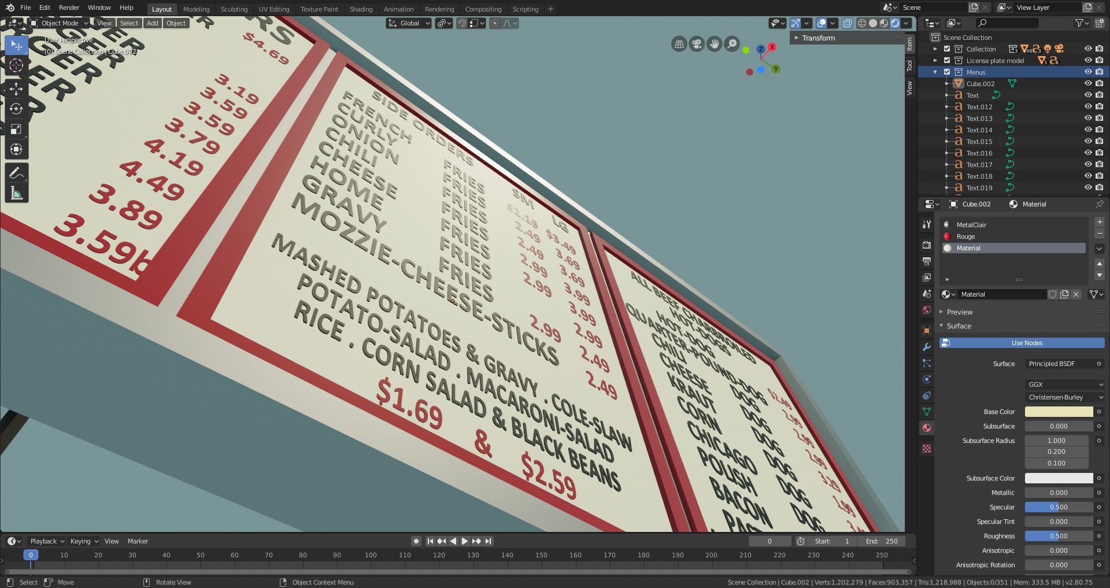
Task: Toggle viewport gizmos button
Action: (795, 23)
